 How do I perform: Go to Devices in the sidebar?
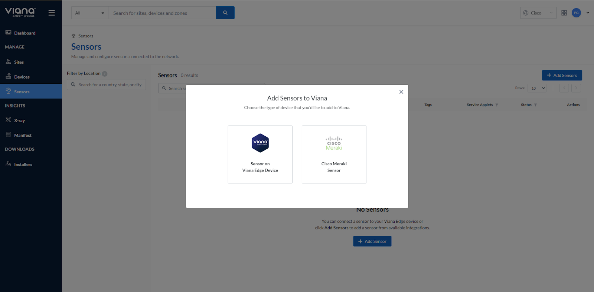(22, 77)
